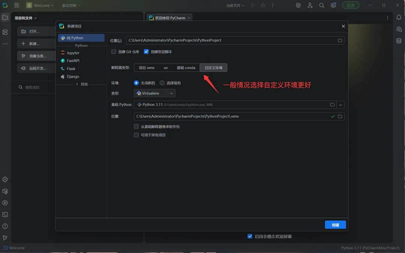Open the 版本控制 dropdown

click(x=71, y=5)
